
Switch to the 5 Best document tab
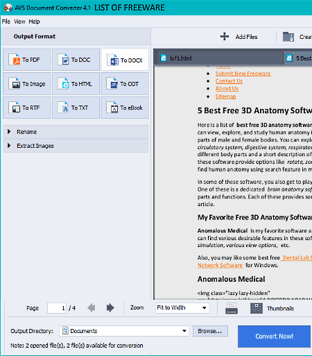pos(298,58)
